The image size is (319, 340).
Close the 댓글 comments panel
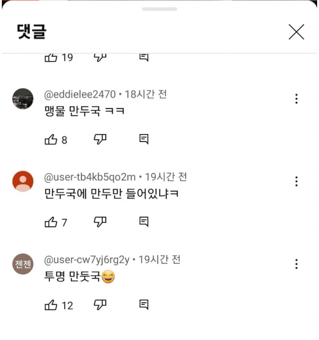pyautogui.click(x=296, y=32)
